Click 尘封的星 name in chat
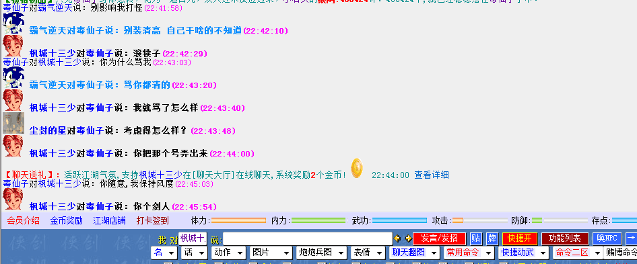Screen dimensions: 637x264 [x=48, y=130]
